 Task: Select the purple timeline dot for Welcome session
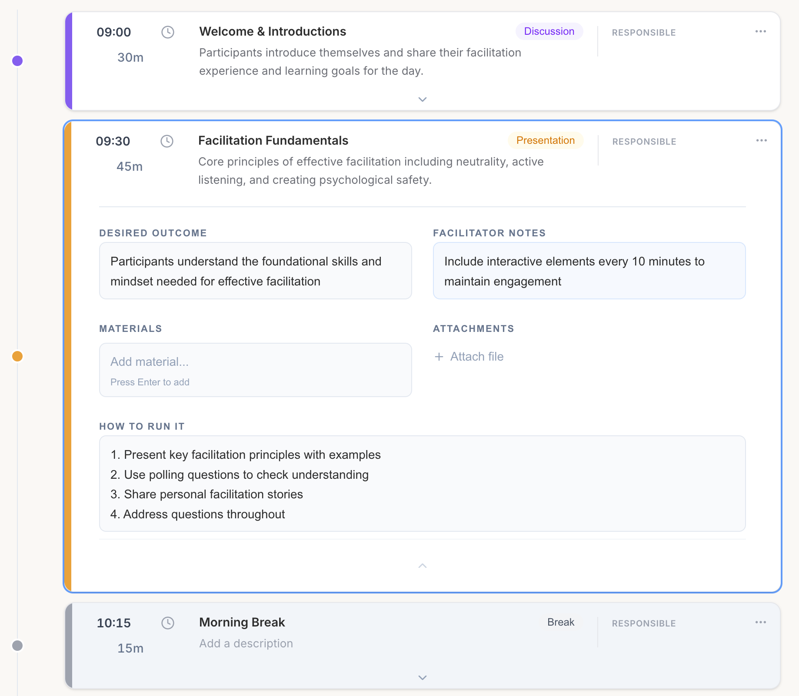(x=17, y=61)
